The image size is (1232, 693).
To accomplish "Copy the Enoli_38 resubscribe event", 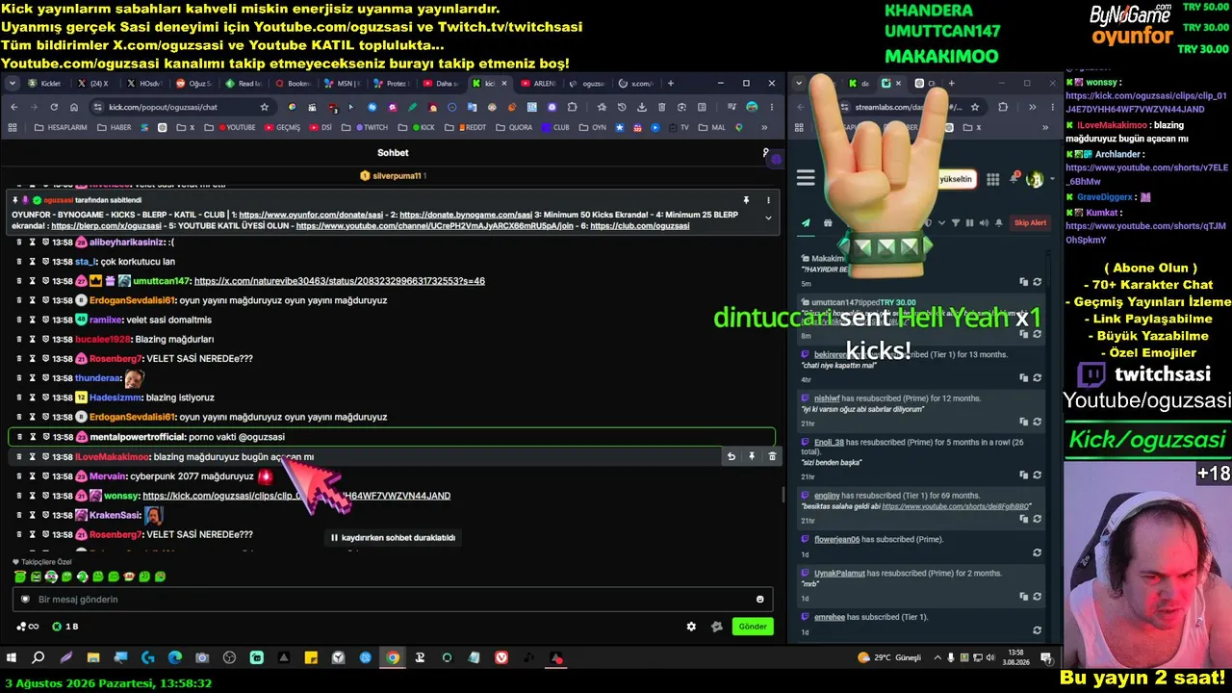I will (x=1024, y=475).
